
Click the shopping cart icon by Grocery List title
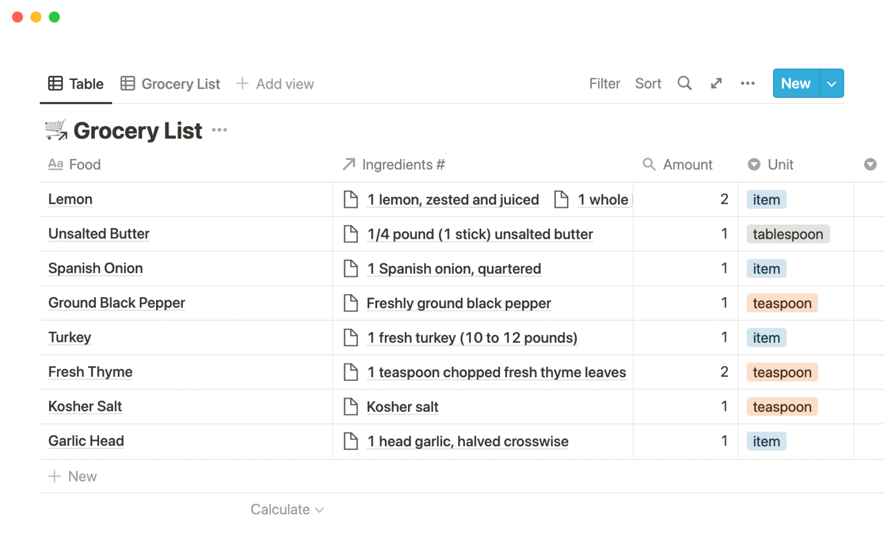[56, 130]
